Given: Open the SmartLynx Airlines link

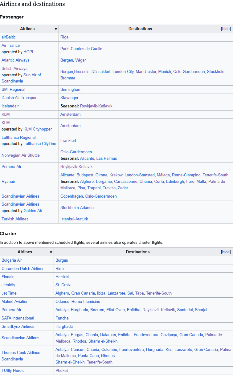Looking at the screenshot, I should [x=18, y=327].
